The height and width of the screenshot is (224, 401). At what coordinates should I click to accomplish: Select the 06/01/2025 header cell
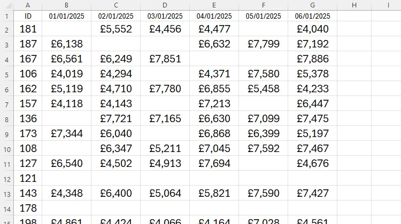click(313, 16)
